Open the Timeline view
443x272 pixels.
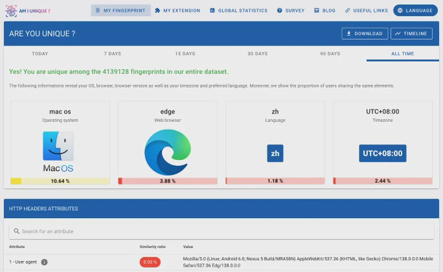click(411, 34)
